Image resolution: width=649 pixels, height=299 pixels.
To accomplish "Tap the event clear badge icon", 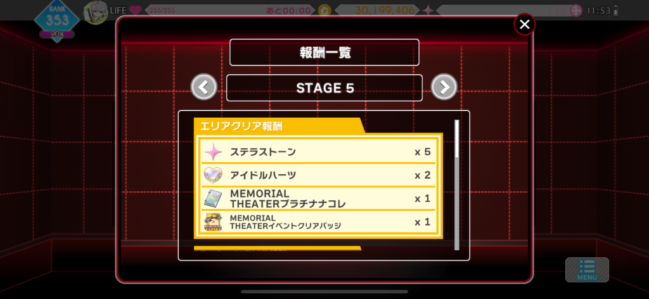I will (x=213, y=222).
